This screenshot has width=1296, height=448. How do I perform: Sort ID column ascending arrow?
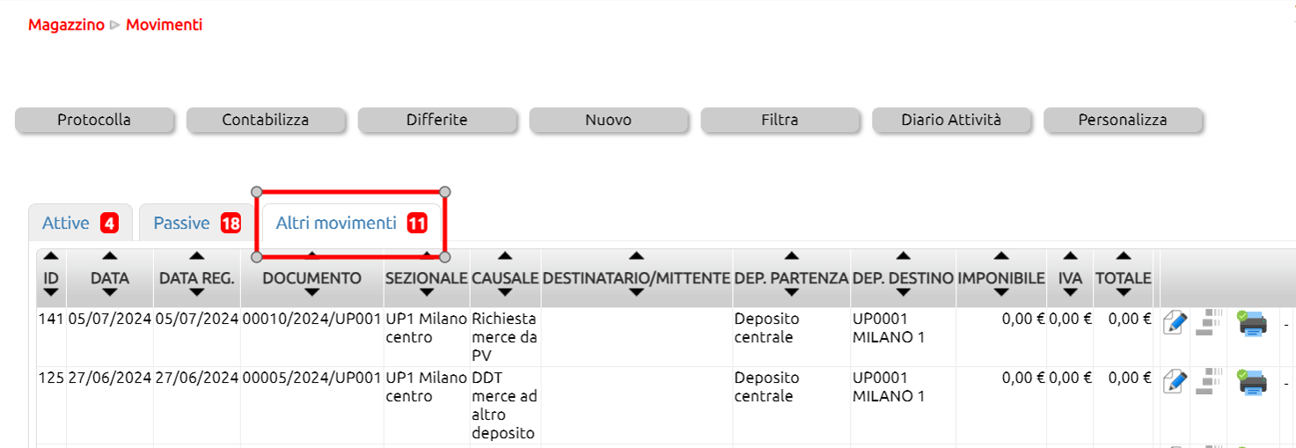(51, 256)
